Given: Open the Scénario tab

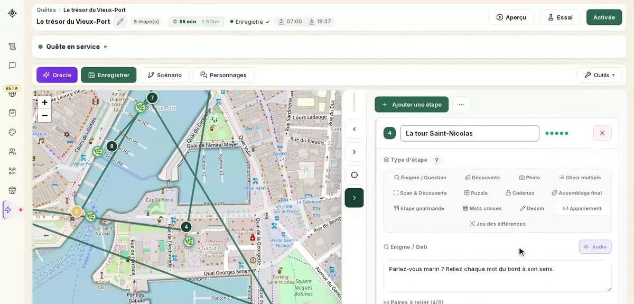Looking at the screenshot, I should tap(164, 75).
